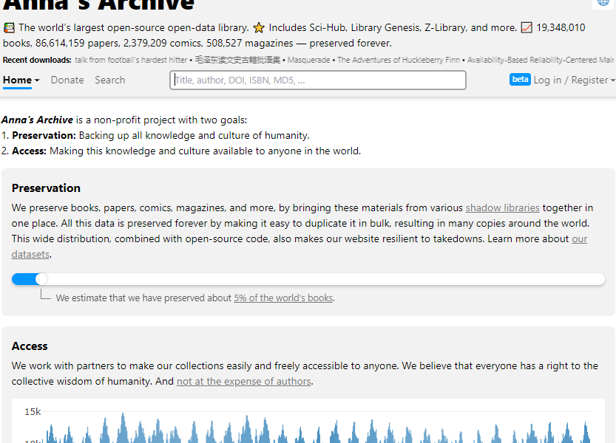
Task: Click the chart emoji before 19,348,010
Action: coord(527,28)
